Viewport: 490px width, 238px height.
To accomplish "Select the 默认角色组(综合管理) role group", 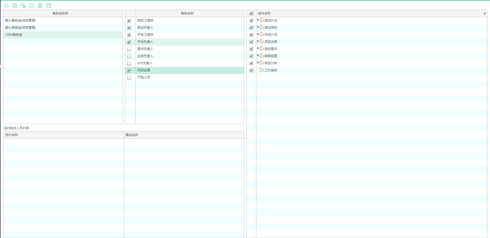I will [x=21, y=21].
